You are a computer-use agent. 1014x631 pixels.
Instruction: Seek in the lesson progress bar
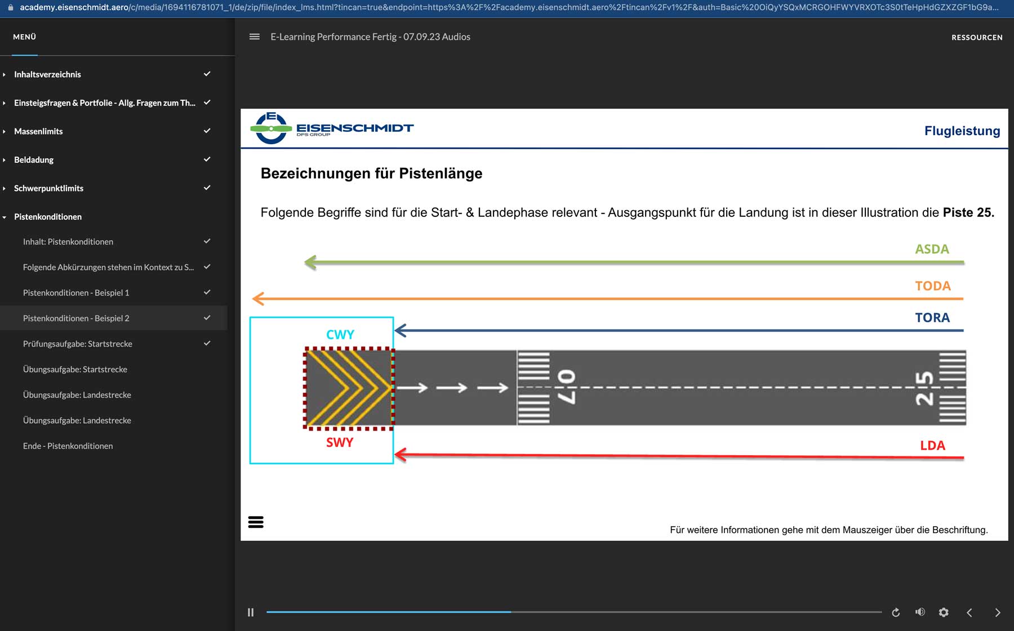[x=574, y=612]
